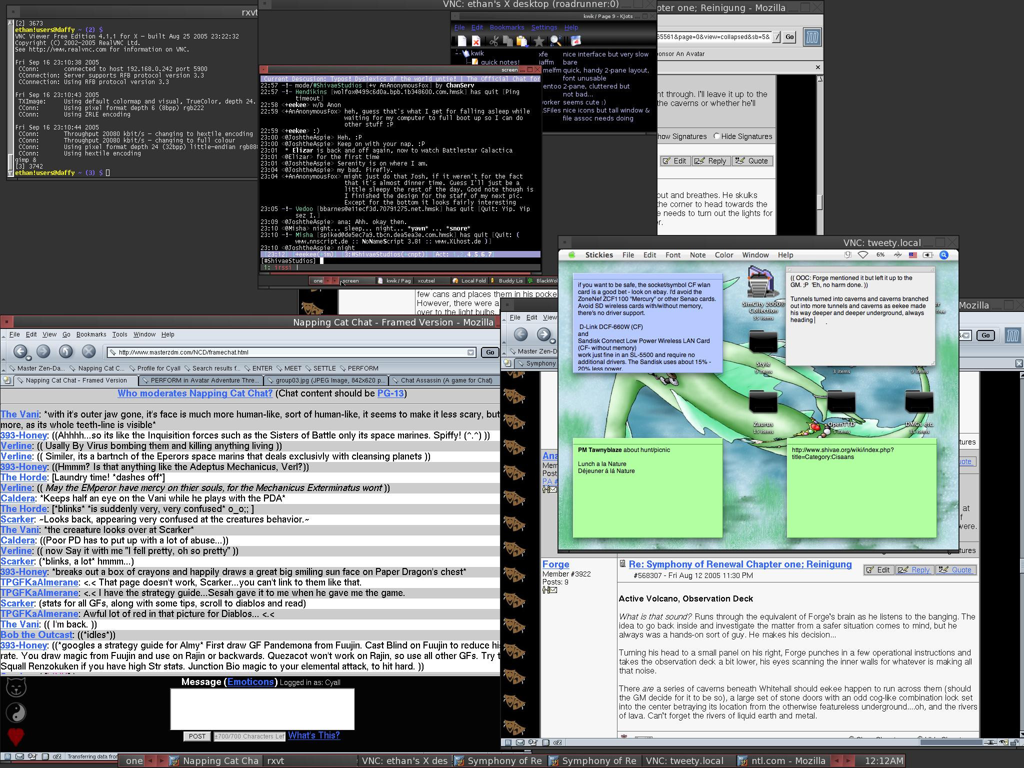The image size is (1024, 768).
Task: Click Profile for Cyall bookmark
Action: click(x=154, y=368)
